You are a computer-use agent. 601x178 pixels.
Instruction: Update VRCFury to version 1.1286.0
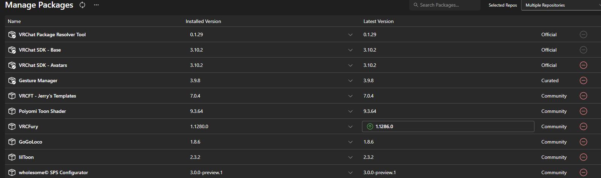tap(447, 126)
